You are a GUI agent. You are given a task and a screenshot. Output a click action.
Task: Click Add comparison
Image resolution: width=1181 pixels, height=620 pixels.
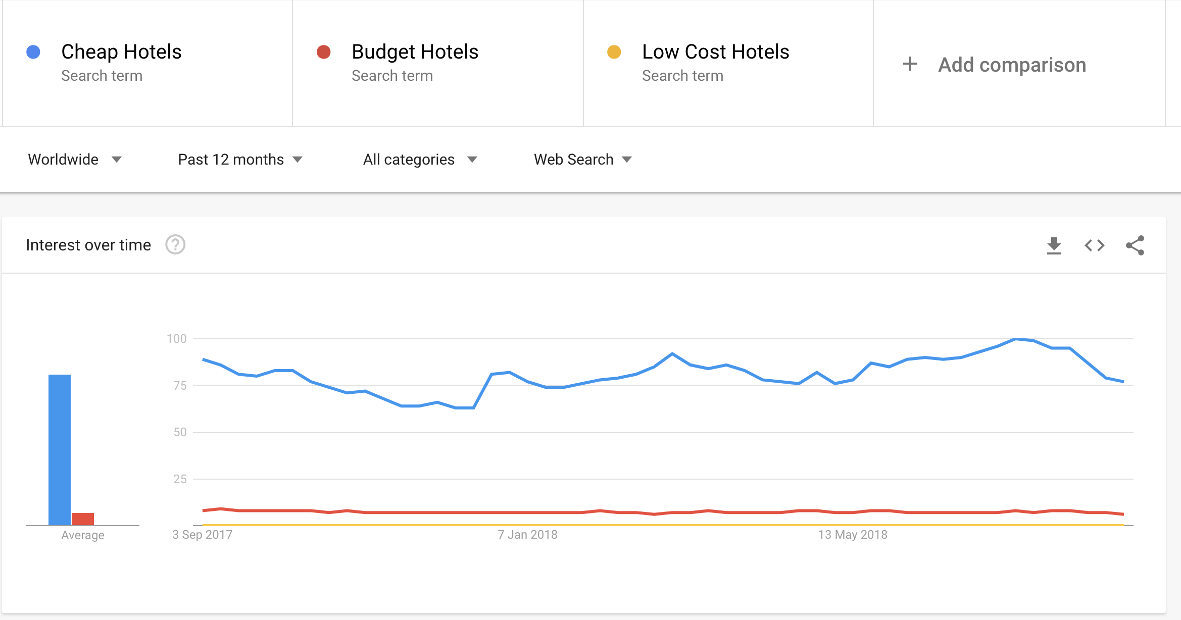pos(1012,65)
